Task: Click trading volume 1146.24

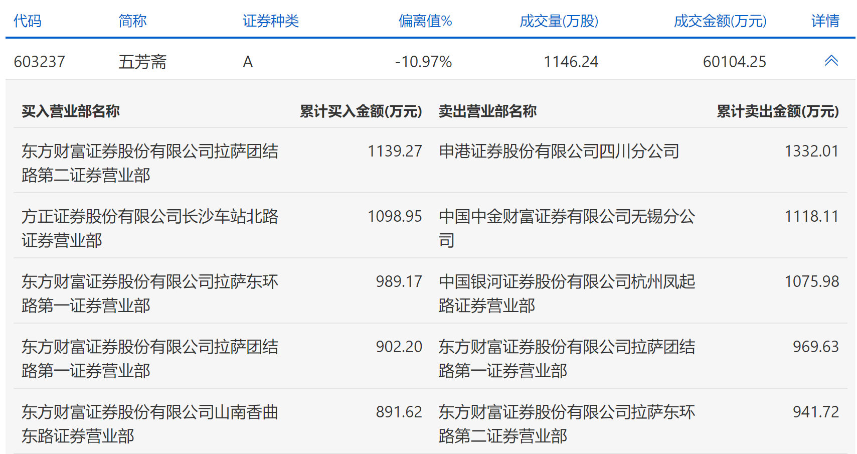Action: click(x=571, y=62)
